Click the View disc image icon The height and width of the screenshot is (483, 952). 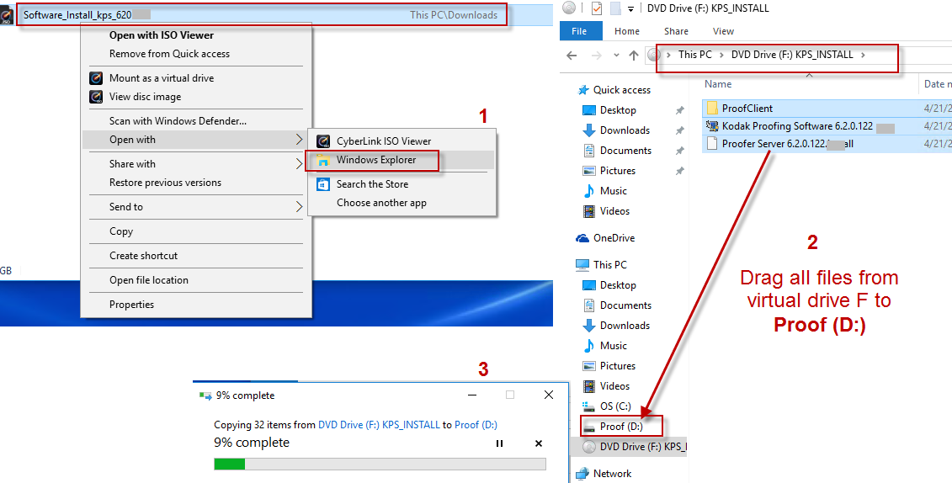(96, 97)
